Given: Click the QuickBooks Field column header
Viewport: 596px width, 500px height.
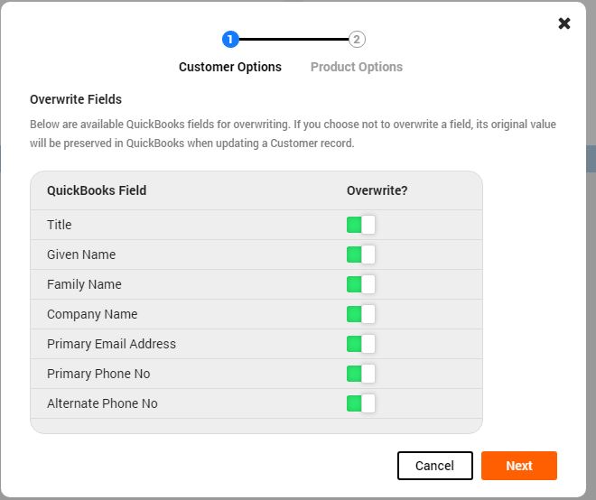Looking at the screenshot, I should pos(97,190).
